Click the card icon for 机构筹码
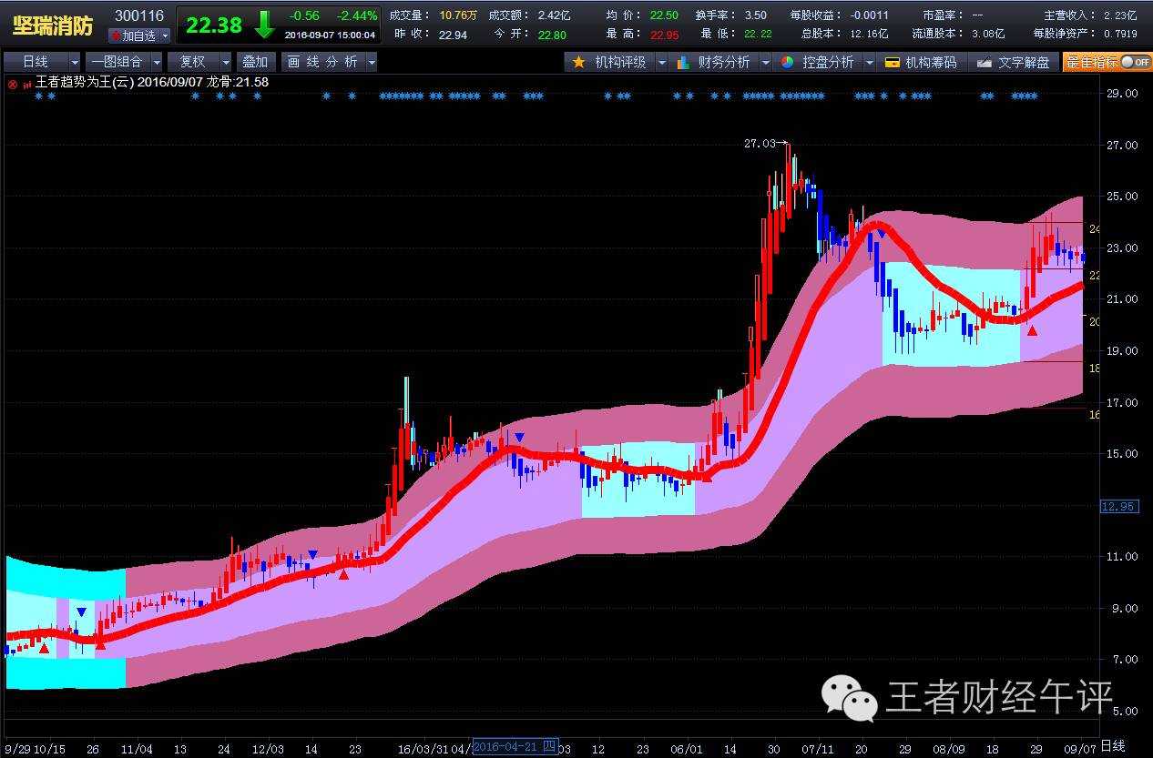Viewport: 1153px width, 758px height. tap(892, 62)
